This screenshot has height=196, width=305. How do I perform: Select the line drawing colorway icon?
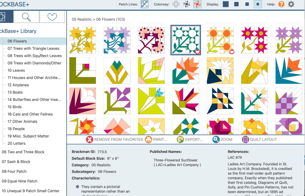[176, 4]
